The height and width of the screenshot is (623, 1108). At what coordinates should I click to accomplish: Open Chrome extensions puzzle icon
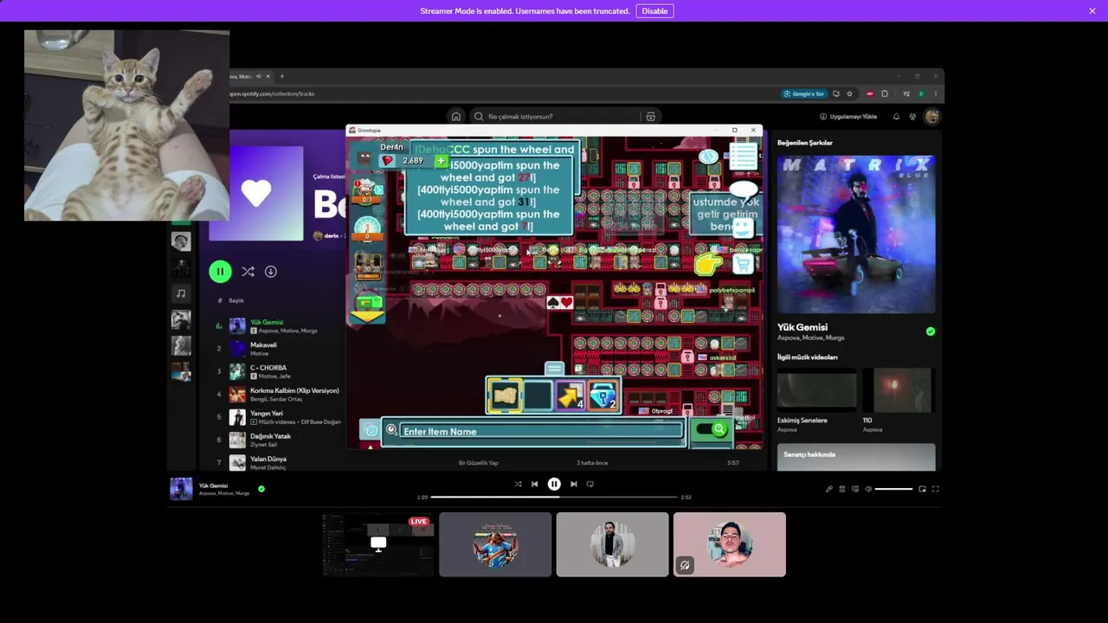(885, 93)
